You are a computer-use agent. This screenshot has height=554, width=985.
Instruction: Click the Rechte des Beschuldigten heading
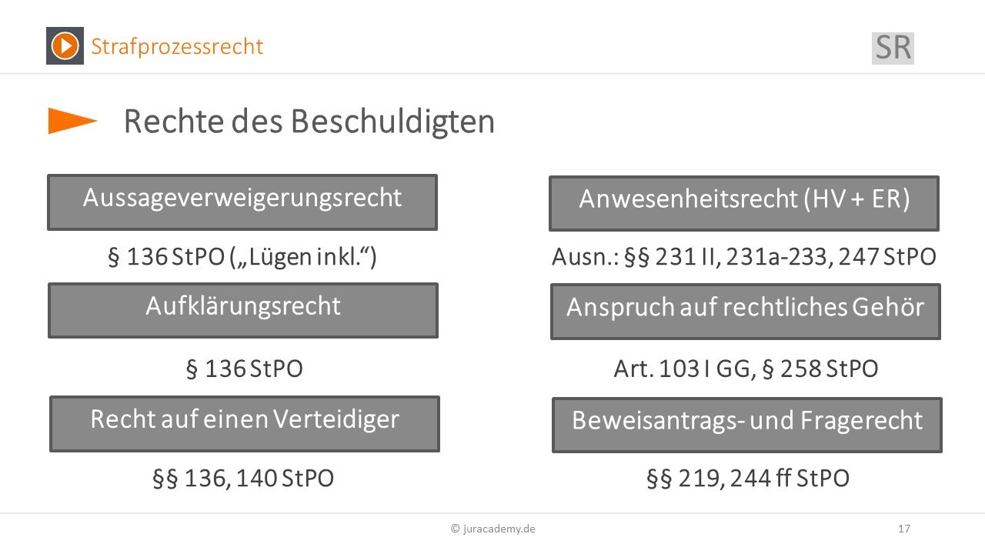pyautogui.click(x=309, y=122)
